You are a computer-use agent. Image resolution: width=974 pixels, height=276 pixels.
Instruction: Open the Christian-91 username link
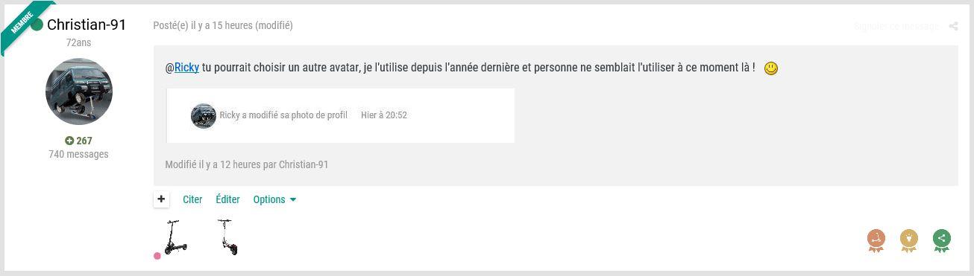click(x=87, y=25)
